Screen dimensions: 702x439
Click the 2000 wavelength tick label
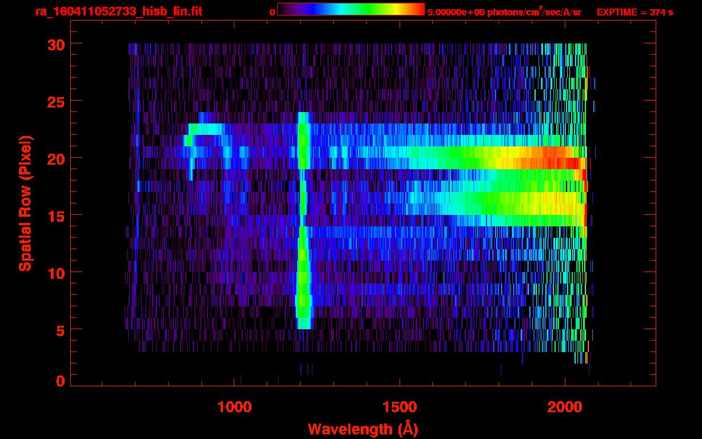[565, 407]
